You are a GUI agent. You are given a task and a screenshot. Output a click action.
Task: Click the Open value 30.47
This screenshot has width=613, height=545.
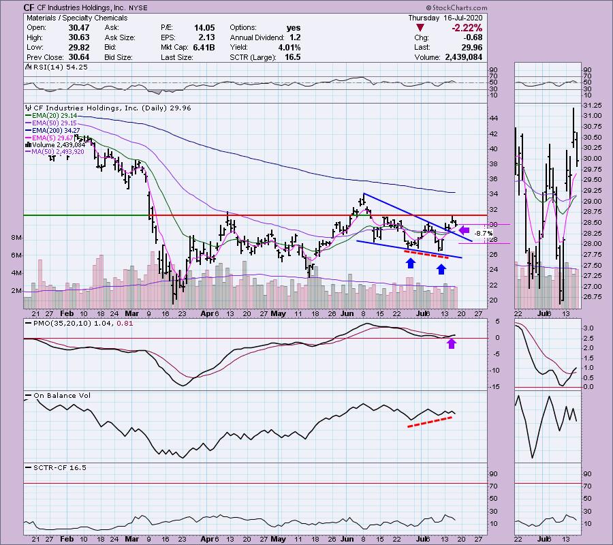78,28
